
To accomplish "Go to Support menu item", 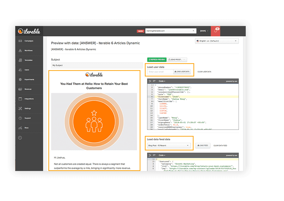I will 28,118.
